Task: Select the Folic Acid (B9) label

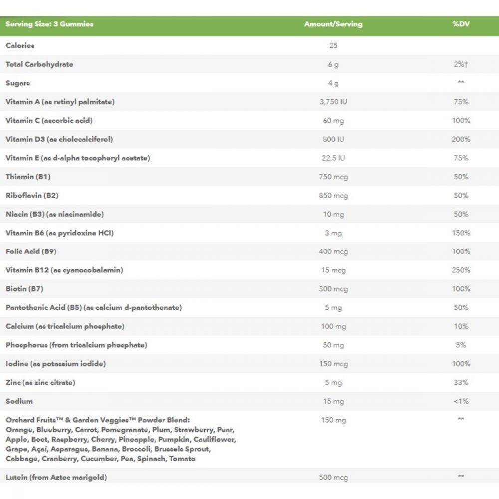Action: tap(31, 251)
